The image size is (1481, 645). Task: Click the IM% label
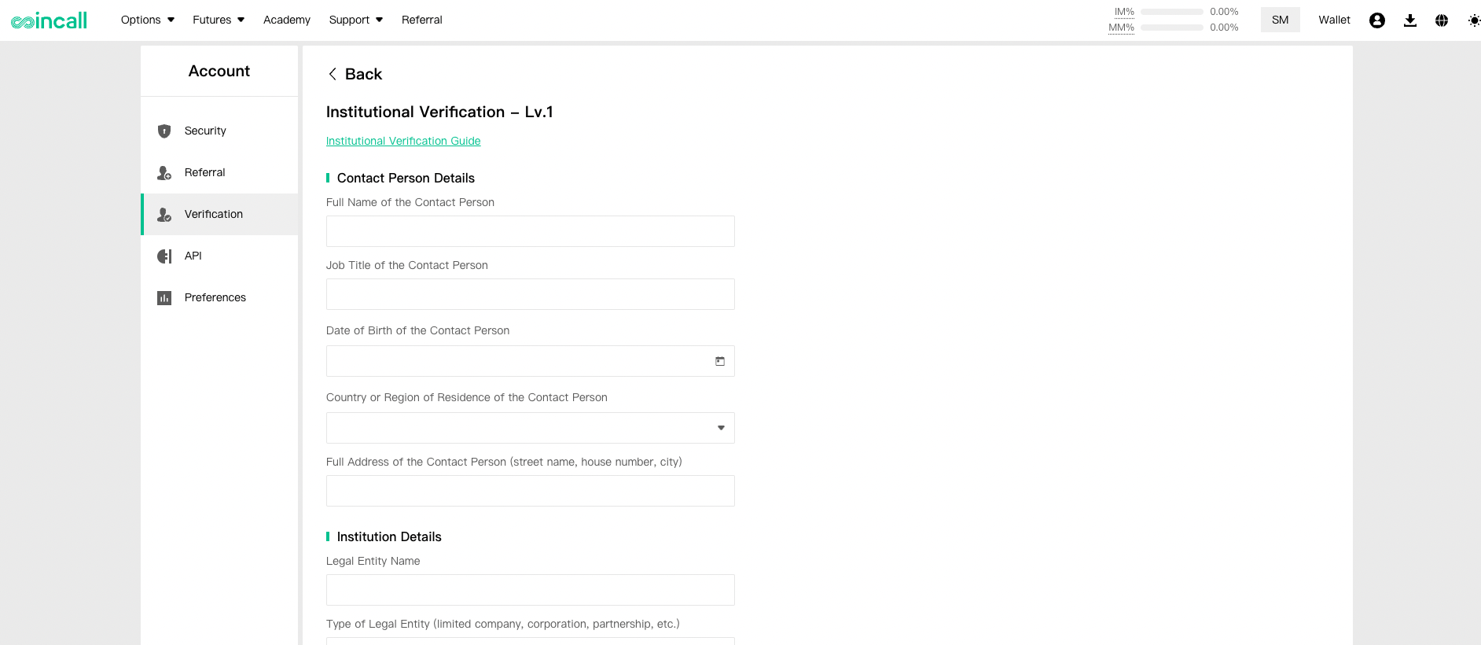pyautogui.click(x=1124, y=12)
